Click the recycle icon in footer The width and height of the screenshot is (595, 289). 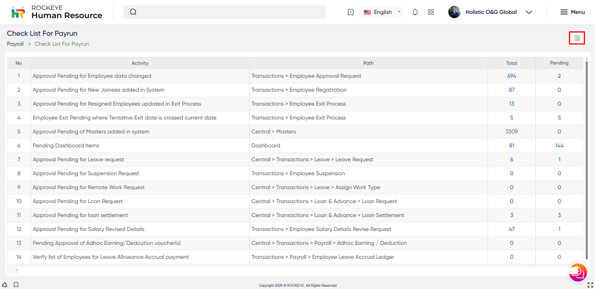(5, 285)
